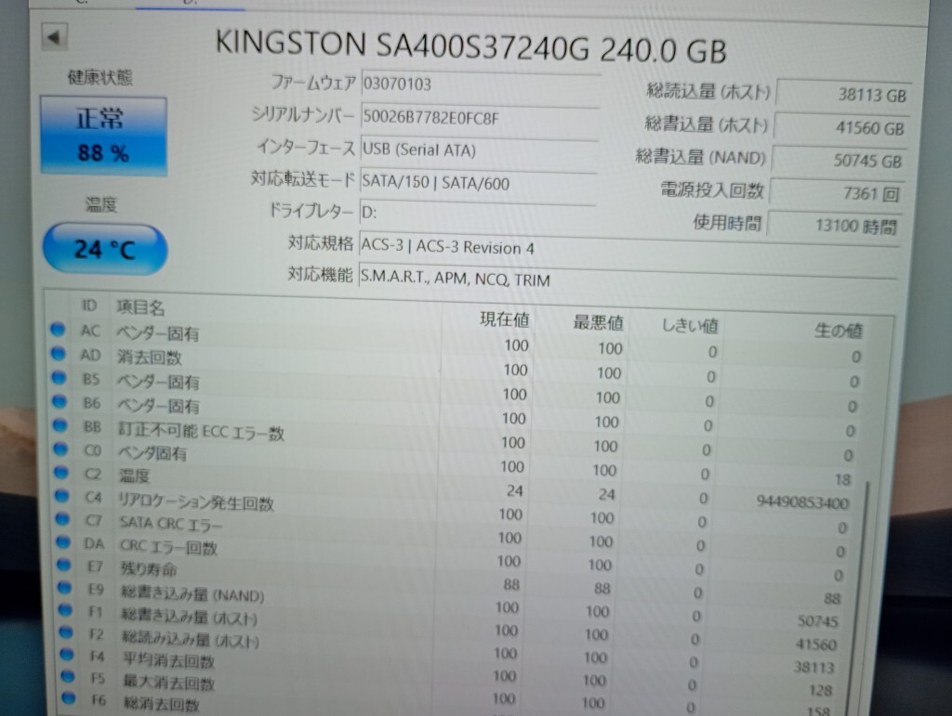Click the raw value 50745 in the table
The image size is (952, 716).
point(817,621)
